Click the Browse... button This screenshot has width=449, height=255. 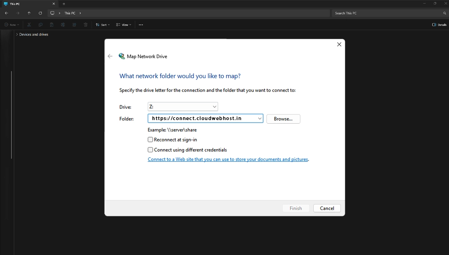[283, 119]
